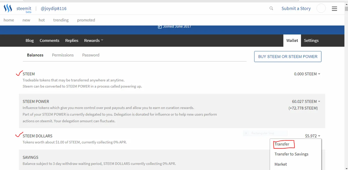The image size is (348, 170).
Task: Open the Replies tab
Action: 72,40
